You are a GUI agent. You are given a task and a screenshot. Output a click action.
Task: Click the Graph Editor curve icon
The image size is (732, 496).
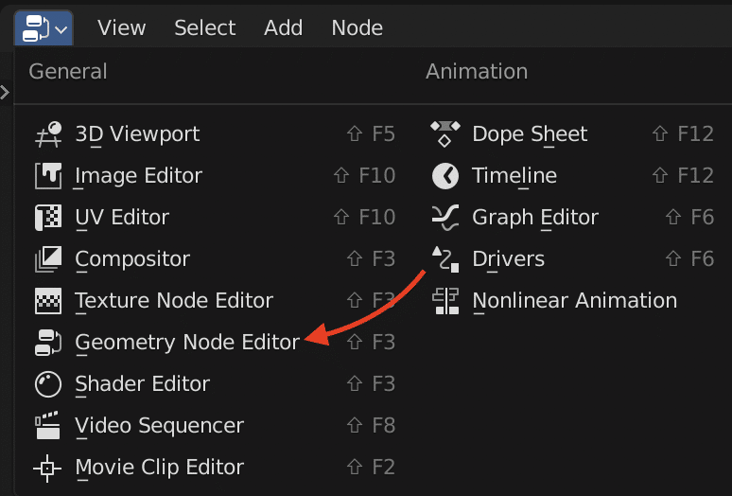click(x=445, y=217)
